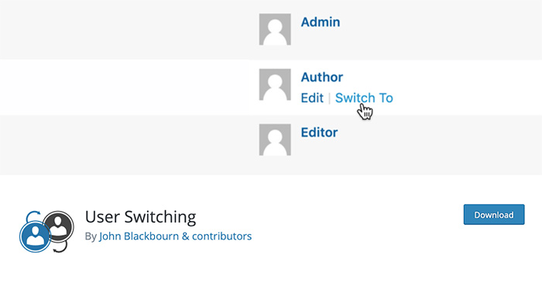The height and width of the screenshot is (289, 542).
Task: Select the User Switching plugin title
Action: [141, 217]
